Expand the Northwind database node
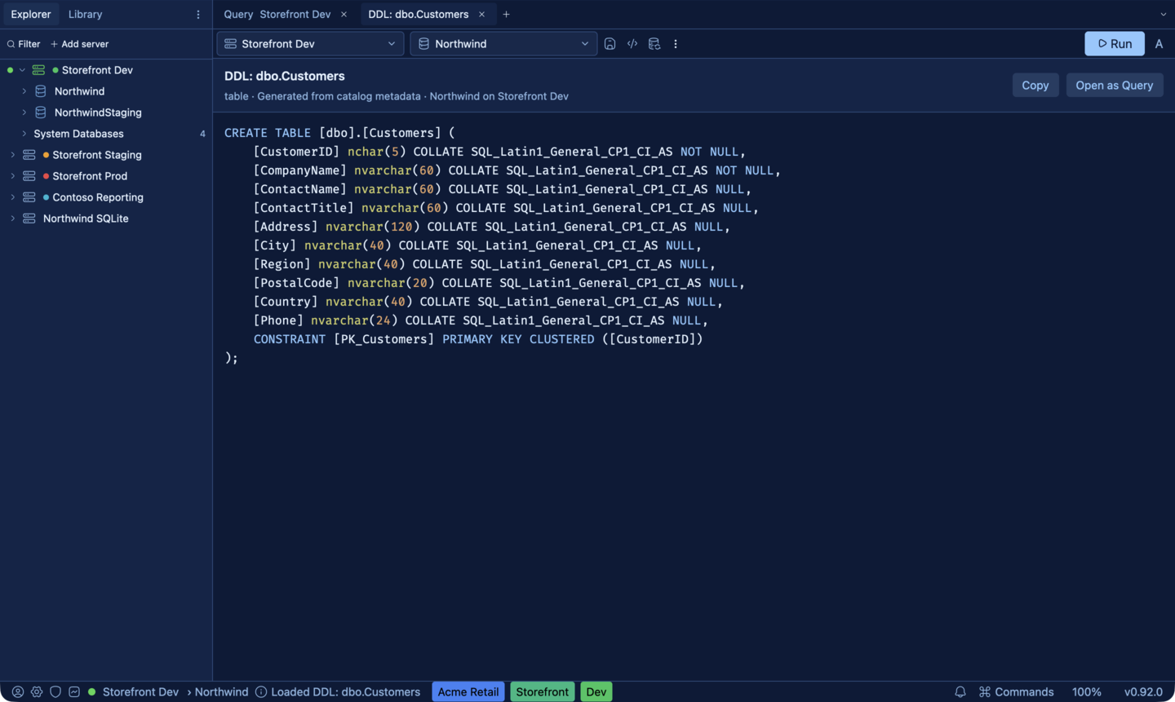 24,91
